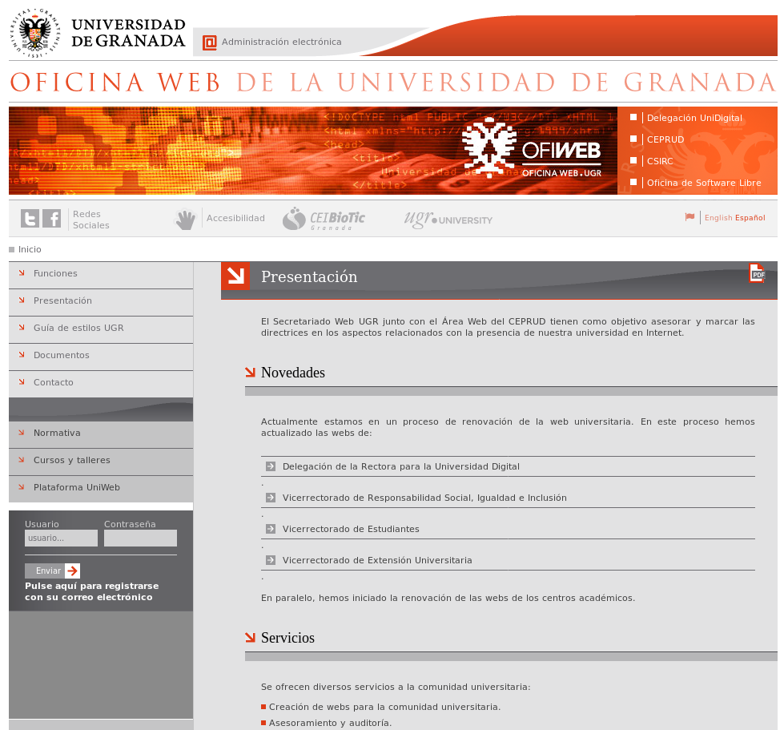
Task: Click the Administración electrónica @ icon
Action: (210, 42)
